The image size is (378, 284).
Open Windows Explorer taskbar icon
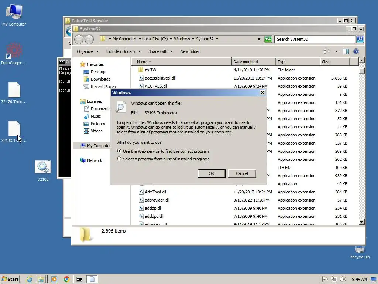41,279
